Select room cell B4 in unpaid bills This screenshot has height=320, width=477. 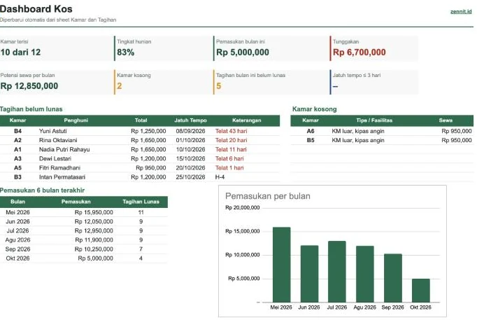tap(17, 131)
